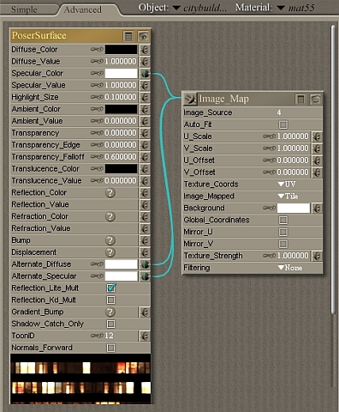Open Translucence_Color swatch
339x412 pixels.
[x=121, y=169]
